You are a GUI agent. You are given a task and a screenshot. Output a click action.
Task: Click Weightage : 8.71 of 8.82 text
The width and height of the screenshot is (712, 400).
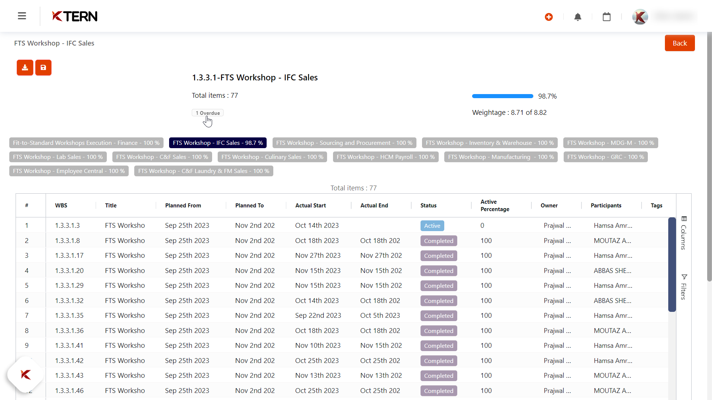click(509, 113)
